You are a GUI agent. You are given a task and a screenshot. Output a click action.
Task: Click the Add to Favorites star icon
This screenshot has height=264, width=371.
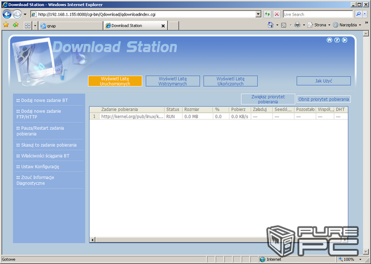click(x=16, y=25)
